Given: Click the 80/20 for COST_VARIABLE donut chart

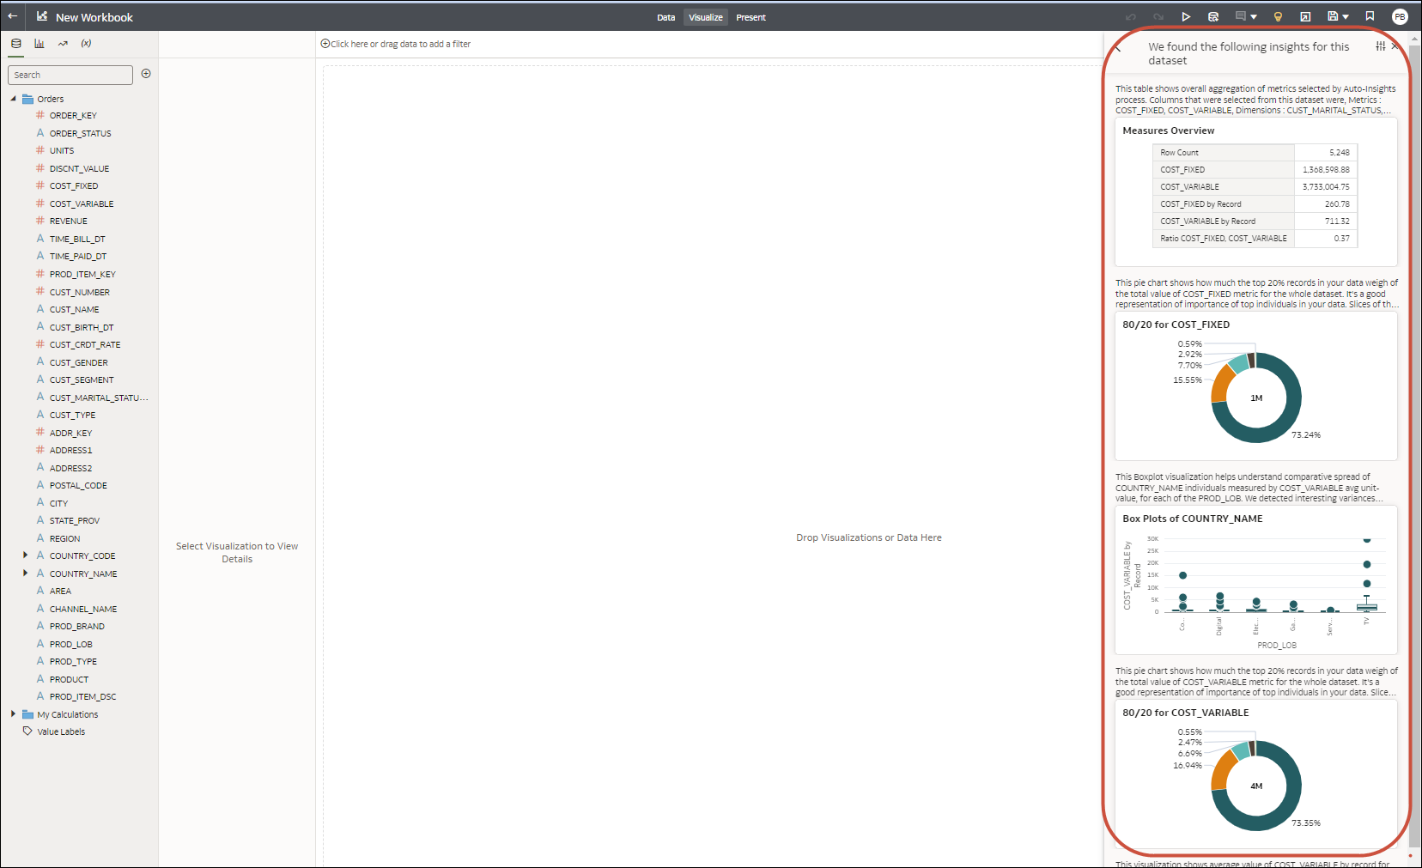Looking at the screenshot, I should 1256,786.
